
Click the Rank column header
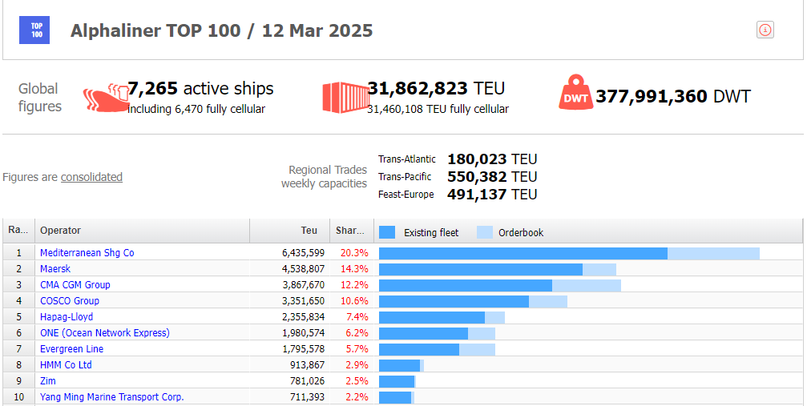[18, 231]
